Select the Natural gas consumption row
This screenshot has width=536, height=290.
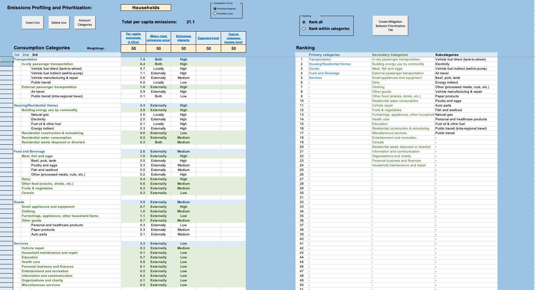[x=129, y=115]
